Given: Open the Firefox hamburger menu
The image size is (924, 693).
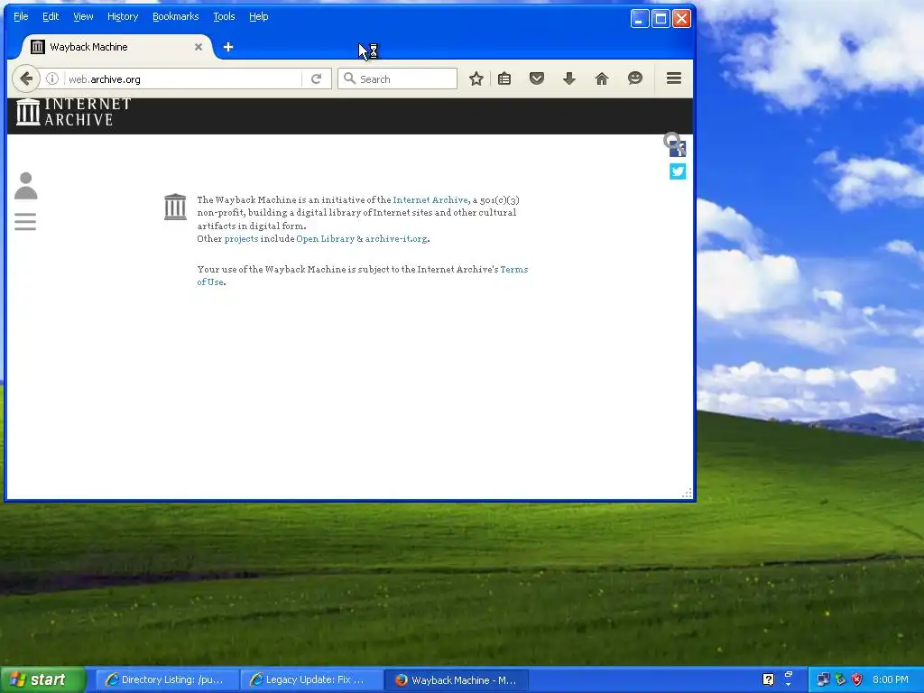Looking at the screenshot, I should click(x=674, y=79).
